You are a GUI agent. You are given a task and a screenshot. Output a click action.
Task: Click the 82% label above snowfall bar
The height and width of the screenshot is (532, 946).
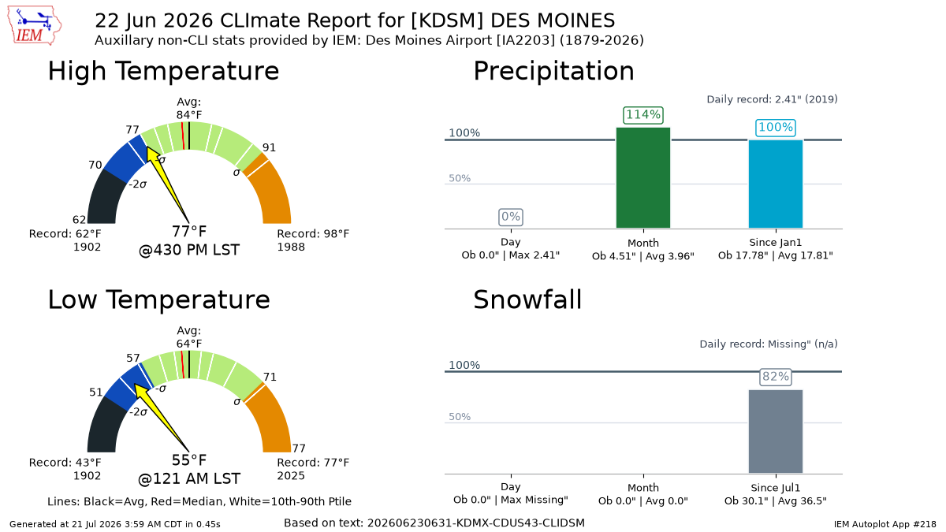pyautogui.click(x=776, y=377)
